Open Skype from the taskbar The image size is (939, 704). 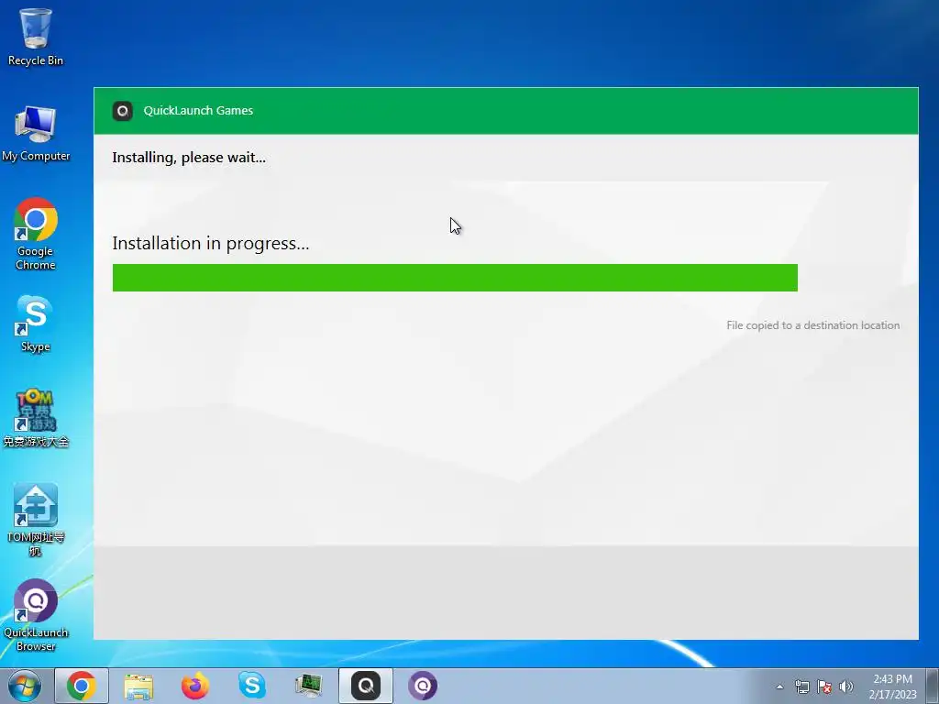(252, 686)
